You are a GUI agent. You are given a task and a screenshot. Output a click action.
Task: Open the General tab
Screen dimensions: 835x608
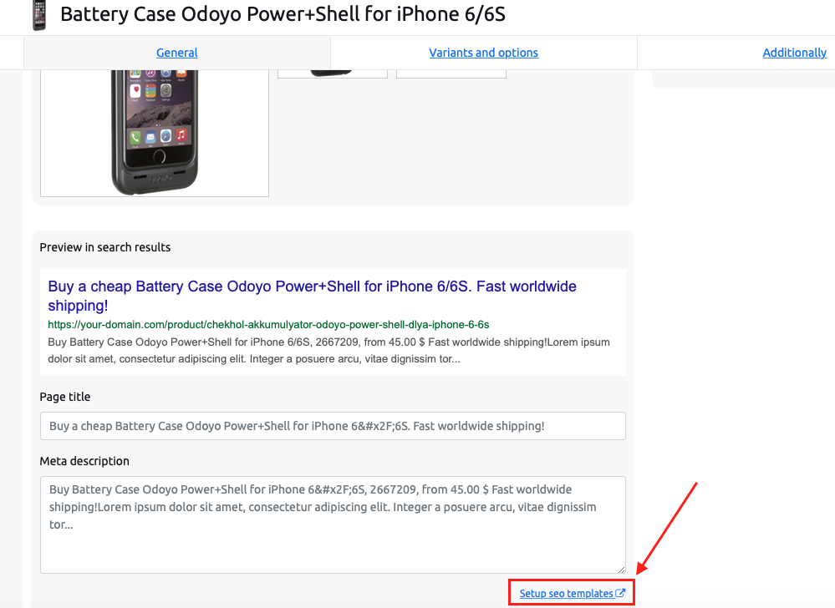tap(177, 53)
